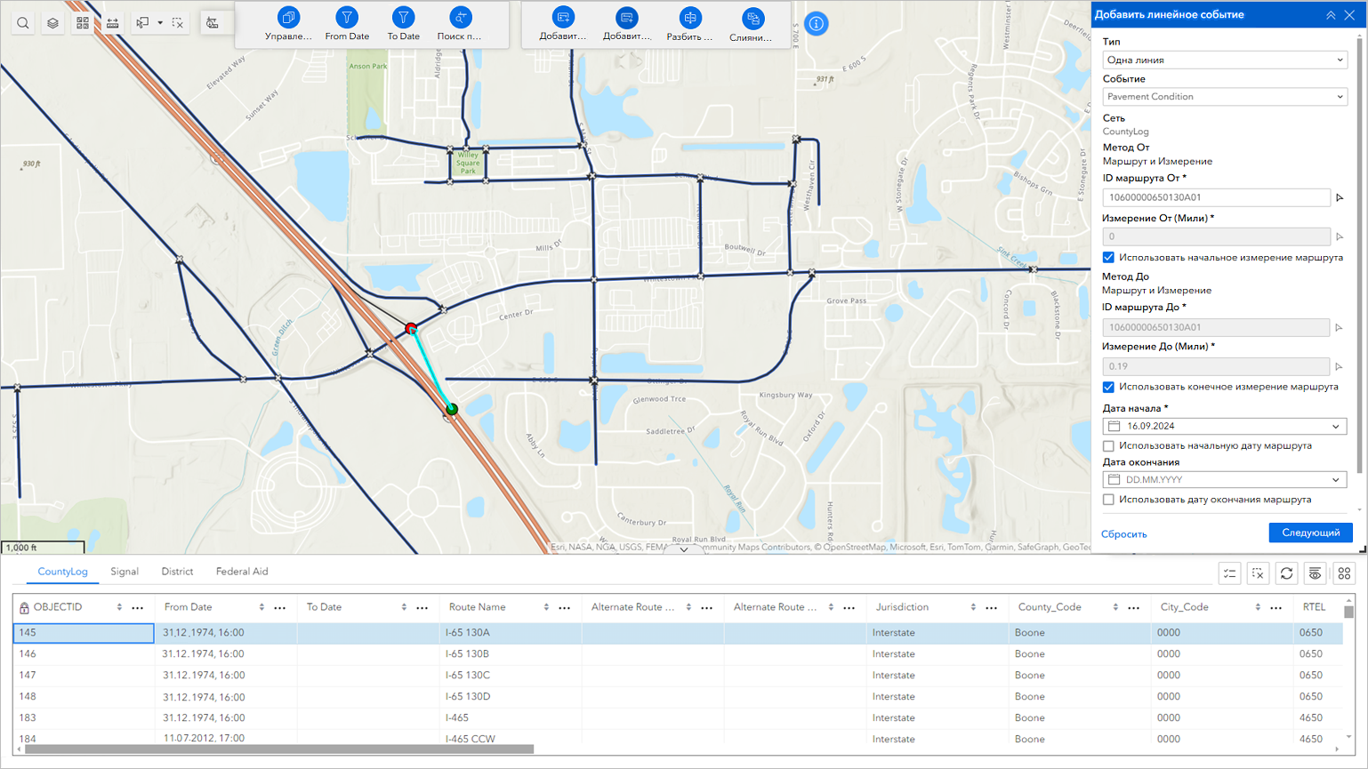The width and height of the screenshot is (1368, 769).
Task: Refresh the attribute table with the refresh icon
Action: [x=1286, y=573]
